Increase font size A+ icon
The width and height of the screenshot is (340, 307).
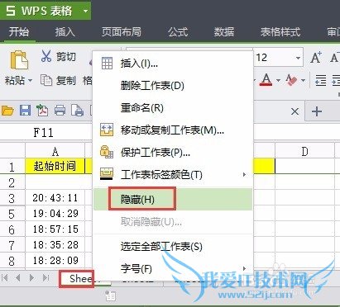[x=316, y=58]
